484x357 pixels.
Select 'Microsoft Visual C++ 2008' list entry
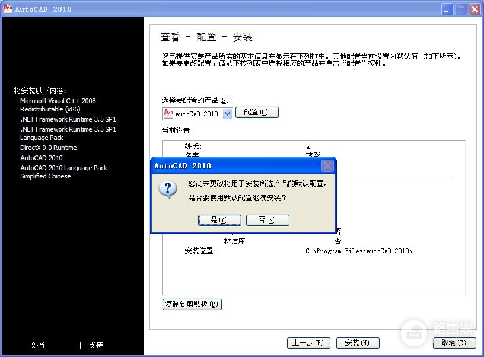point(58,105)
